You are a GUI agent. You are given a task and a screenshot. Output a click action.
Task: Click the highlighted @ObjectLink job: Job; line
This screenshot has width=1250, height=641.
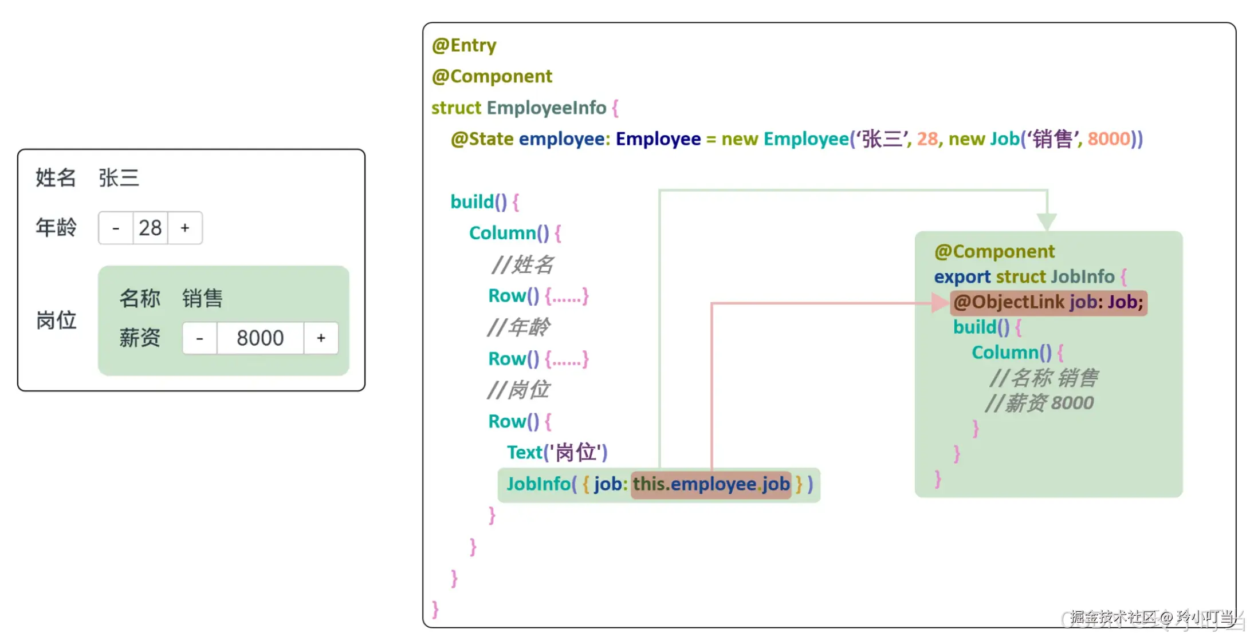click(x=1048, y=302)
